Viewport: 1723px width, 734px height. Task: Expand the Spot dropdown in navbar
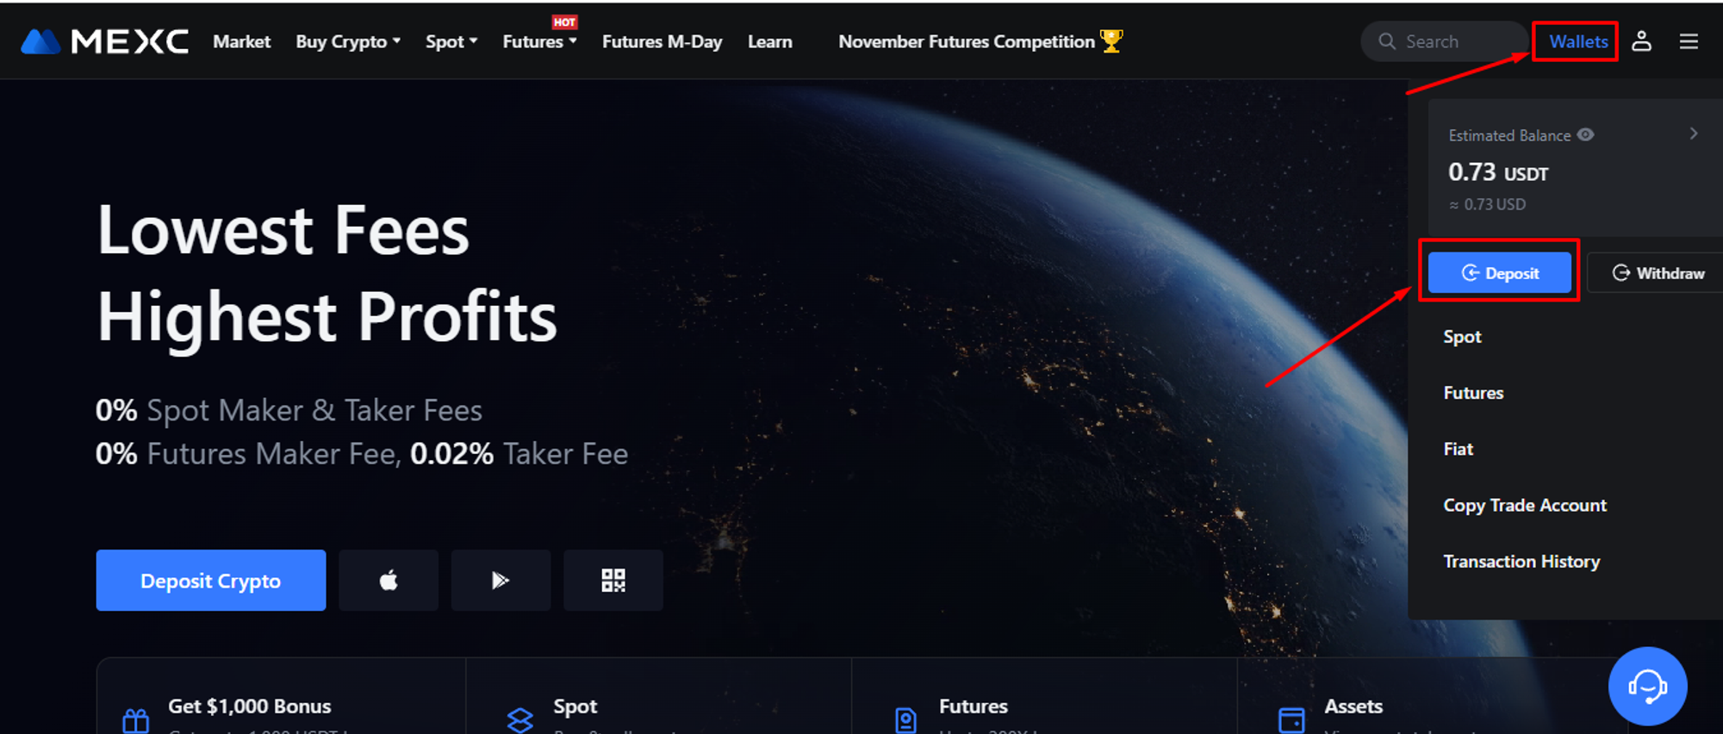[x=451, y=41]
